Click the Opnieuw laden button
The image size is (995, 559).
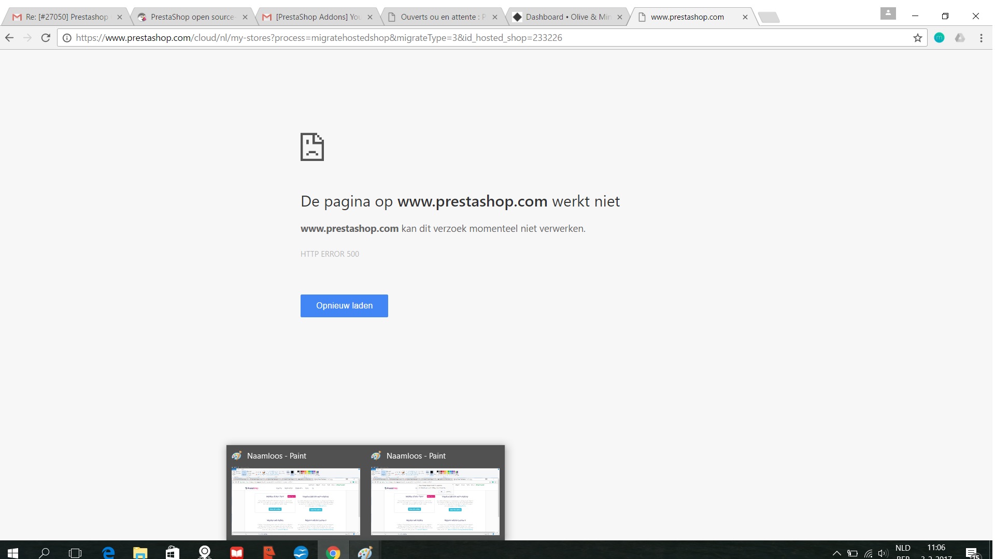point(344,306)
